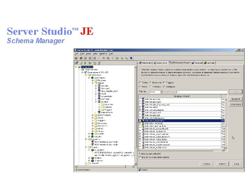Click the tree panel scroll up arrow
This screenshot has width=251, height=188.
coord(135,67)
